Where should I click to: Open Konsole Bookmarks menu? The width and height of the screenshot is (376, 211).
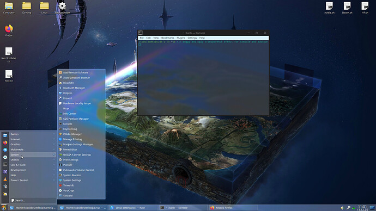[168, 38]
